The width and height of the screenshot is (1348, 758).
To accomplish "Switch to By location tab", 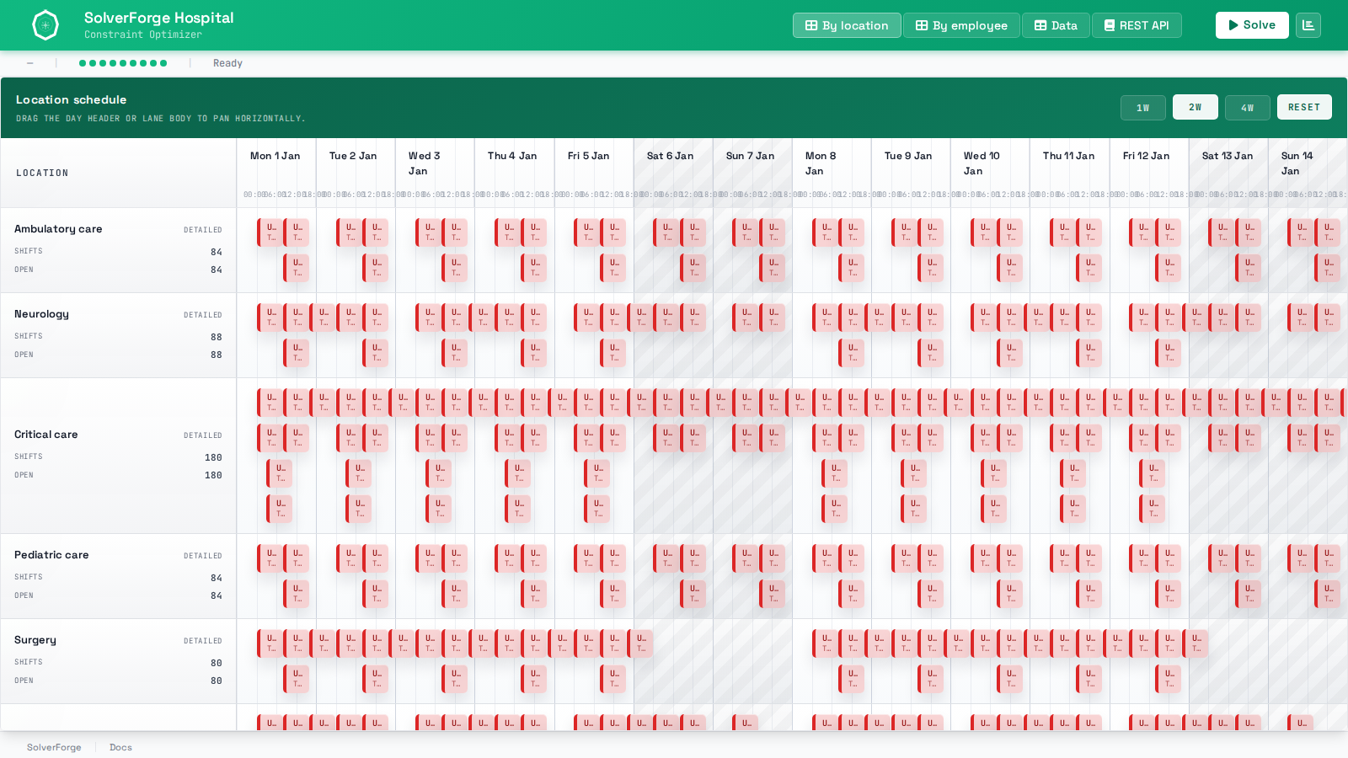I will tap(847, 25).
